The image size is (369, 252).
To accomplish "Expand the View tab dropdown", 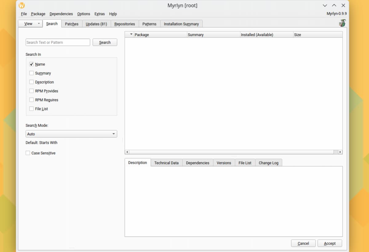I will coord(39,24).
